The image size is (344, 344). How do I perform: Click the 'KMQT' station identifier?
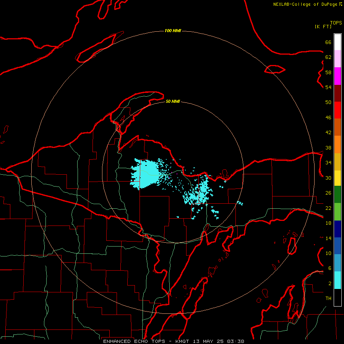[182, 341]
